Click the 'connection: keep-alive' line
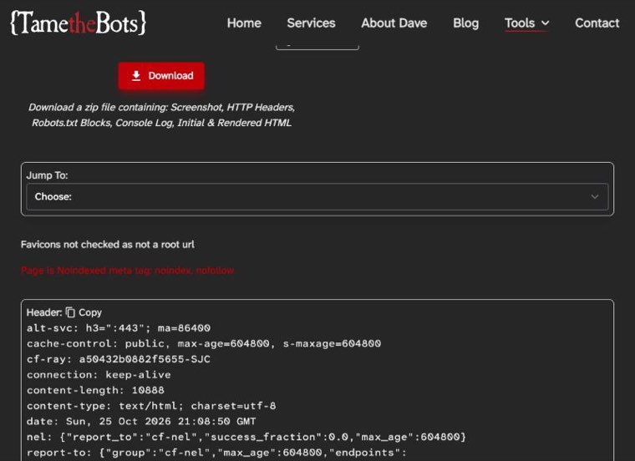Image resolution: width=635 pixels, height=461 pixels. click(99, 375)
